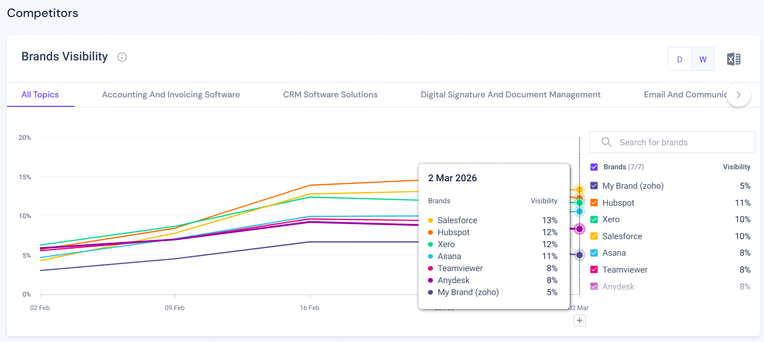Open the Email And Communication tab
The width and height of the screenshot is (764, 342).
point(685,94)
